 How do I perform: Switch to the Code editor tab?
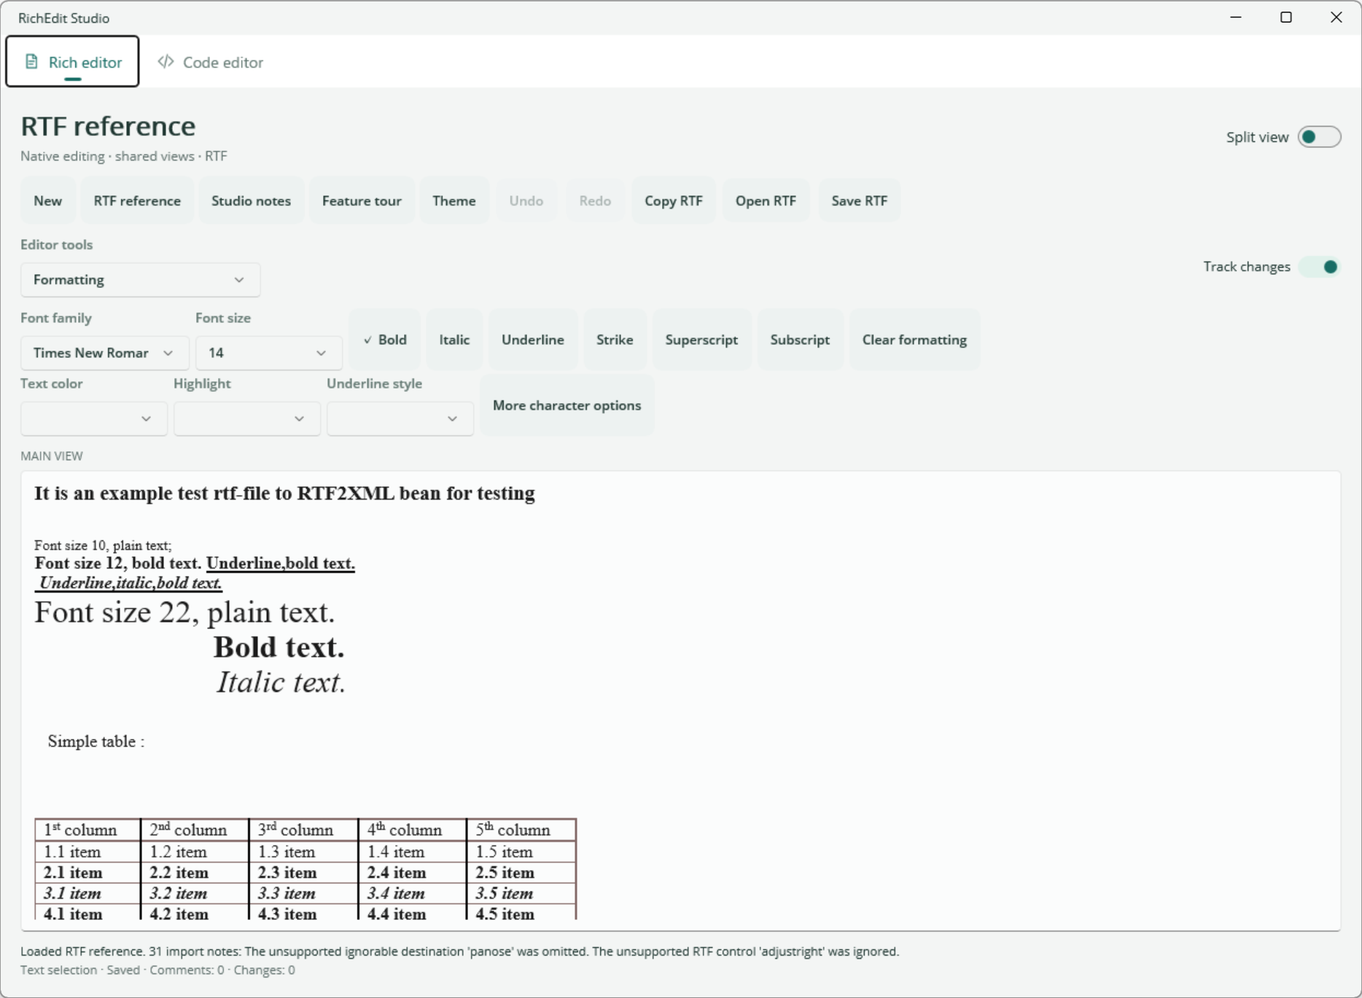[211, 62]
